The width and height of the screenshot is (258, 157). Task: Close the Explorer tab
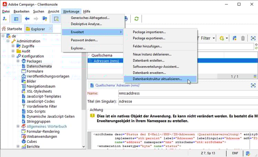(50, 29)
